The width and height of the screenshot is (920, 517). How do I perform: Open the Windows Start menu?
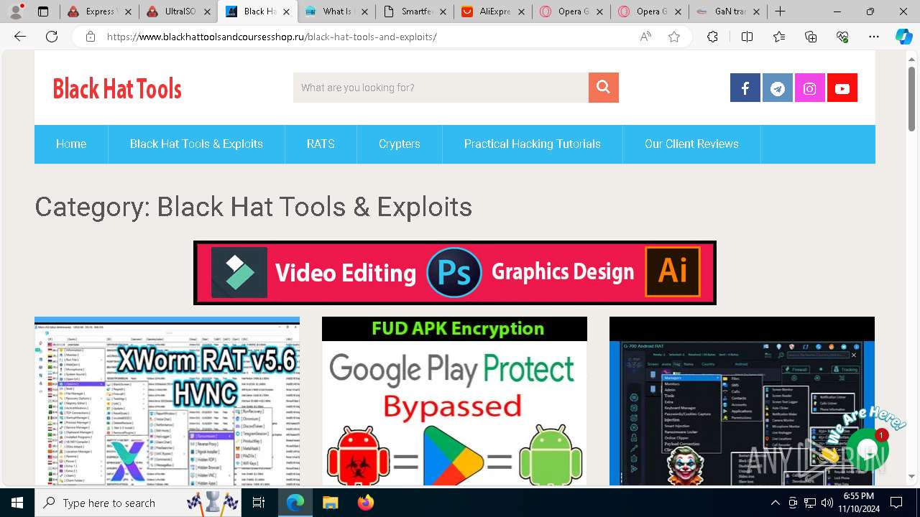click(17, 503)
